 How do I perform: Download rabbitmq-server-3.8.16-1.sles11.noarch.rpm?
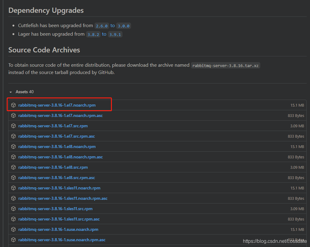click(x=59, y=188)
